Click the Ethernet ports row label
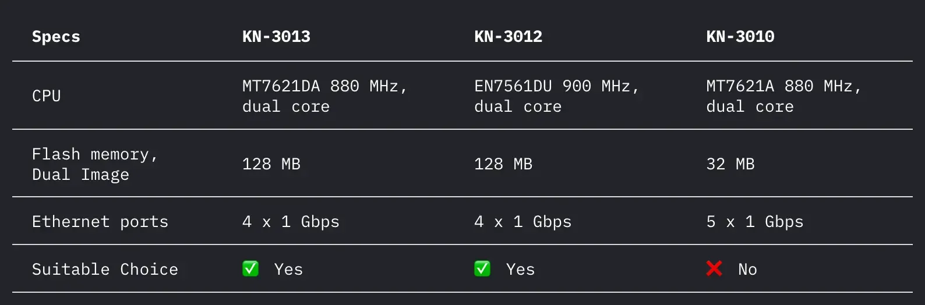Screen dimensions: 925x305 tap(100, 222)
